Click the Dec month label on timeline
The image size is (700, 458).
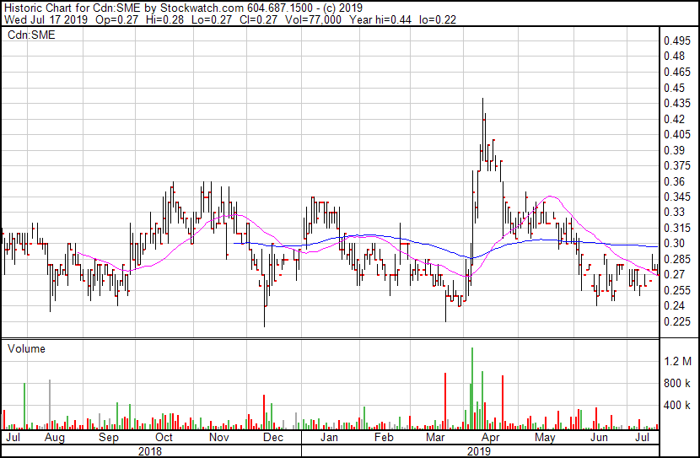click(273, 437)
